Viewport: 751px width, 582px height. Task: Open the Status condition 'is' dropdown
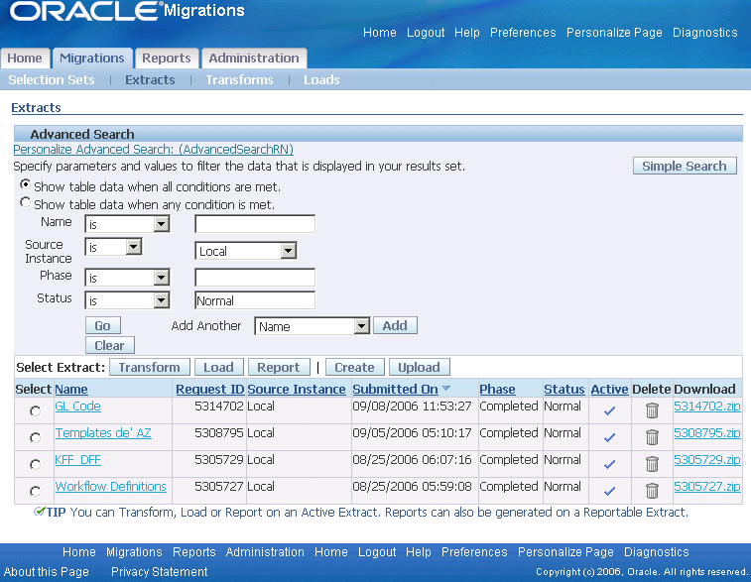click(x=127, y=300)
